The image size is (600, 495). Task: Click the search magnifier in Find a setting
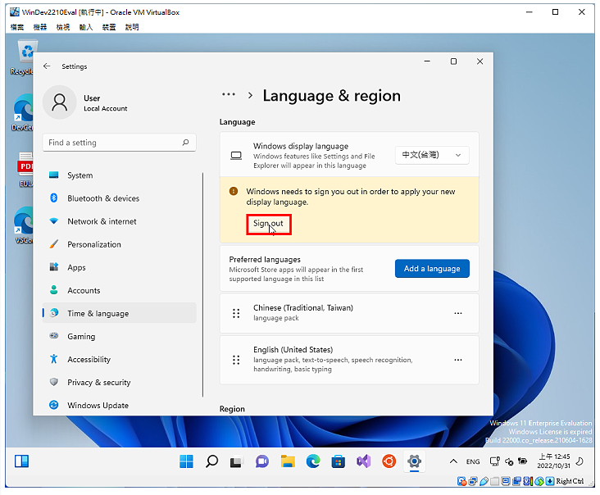pos(185,143)
